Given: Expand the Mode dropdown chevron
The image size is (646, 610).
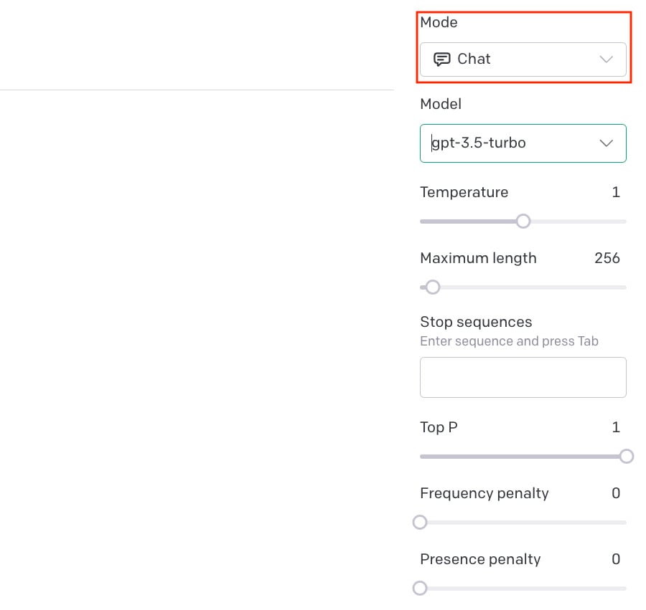Looking at the screenshot, I should point(606,59).
